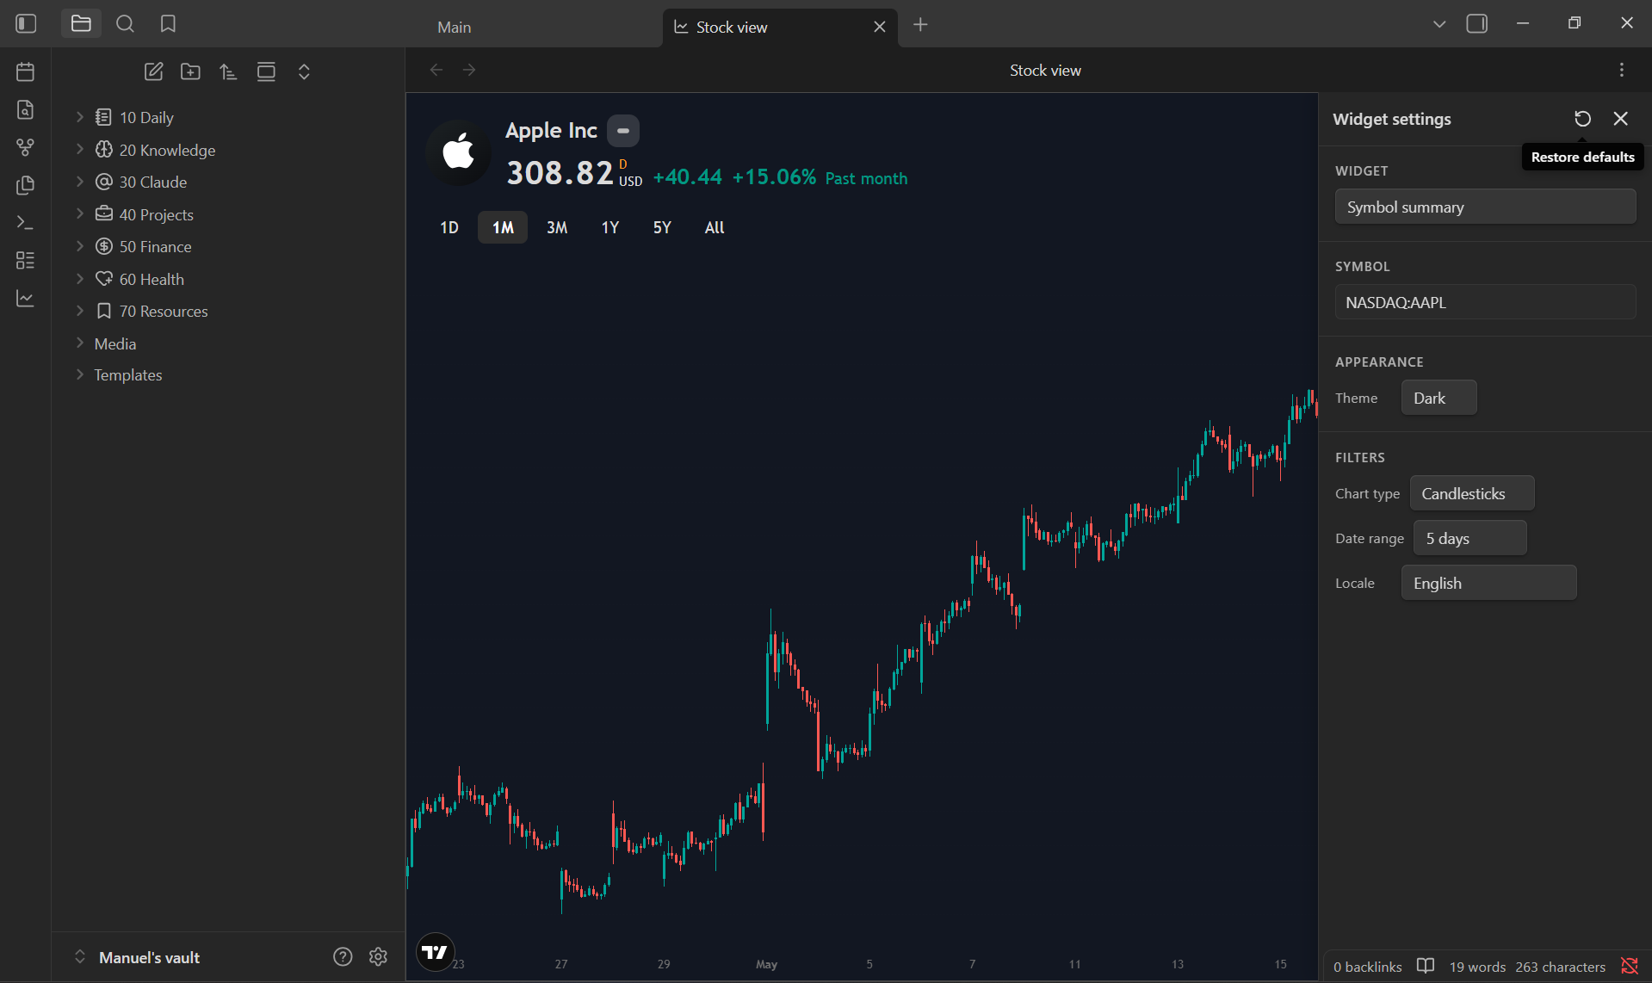Change the sort order icon
This screenshot has height=983, width=1652.
(228, 71)
